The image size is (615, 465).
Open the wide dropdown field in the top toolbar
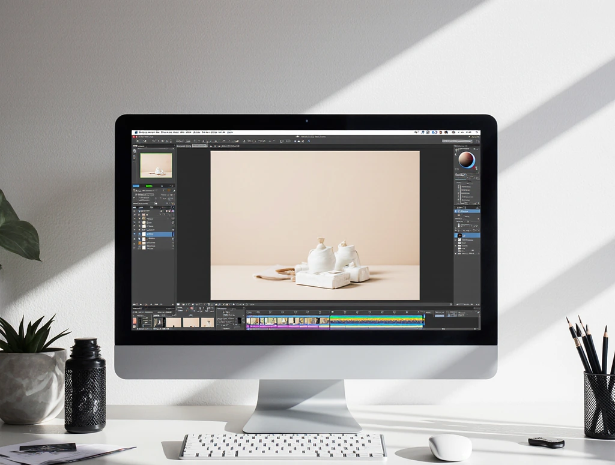457,141
